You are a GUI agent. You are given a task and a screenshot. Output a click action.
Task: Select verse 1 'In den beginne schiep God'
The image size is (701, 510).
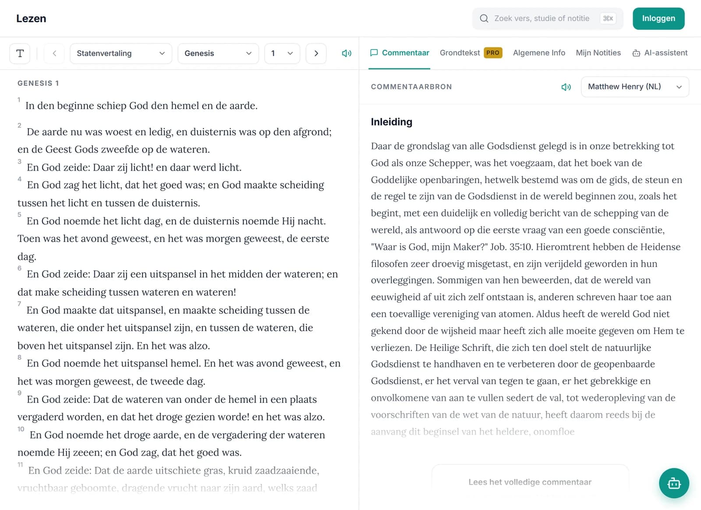tap(142, 106)
